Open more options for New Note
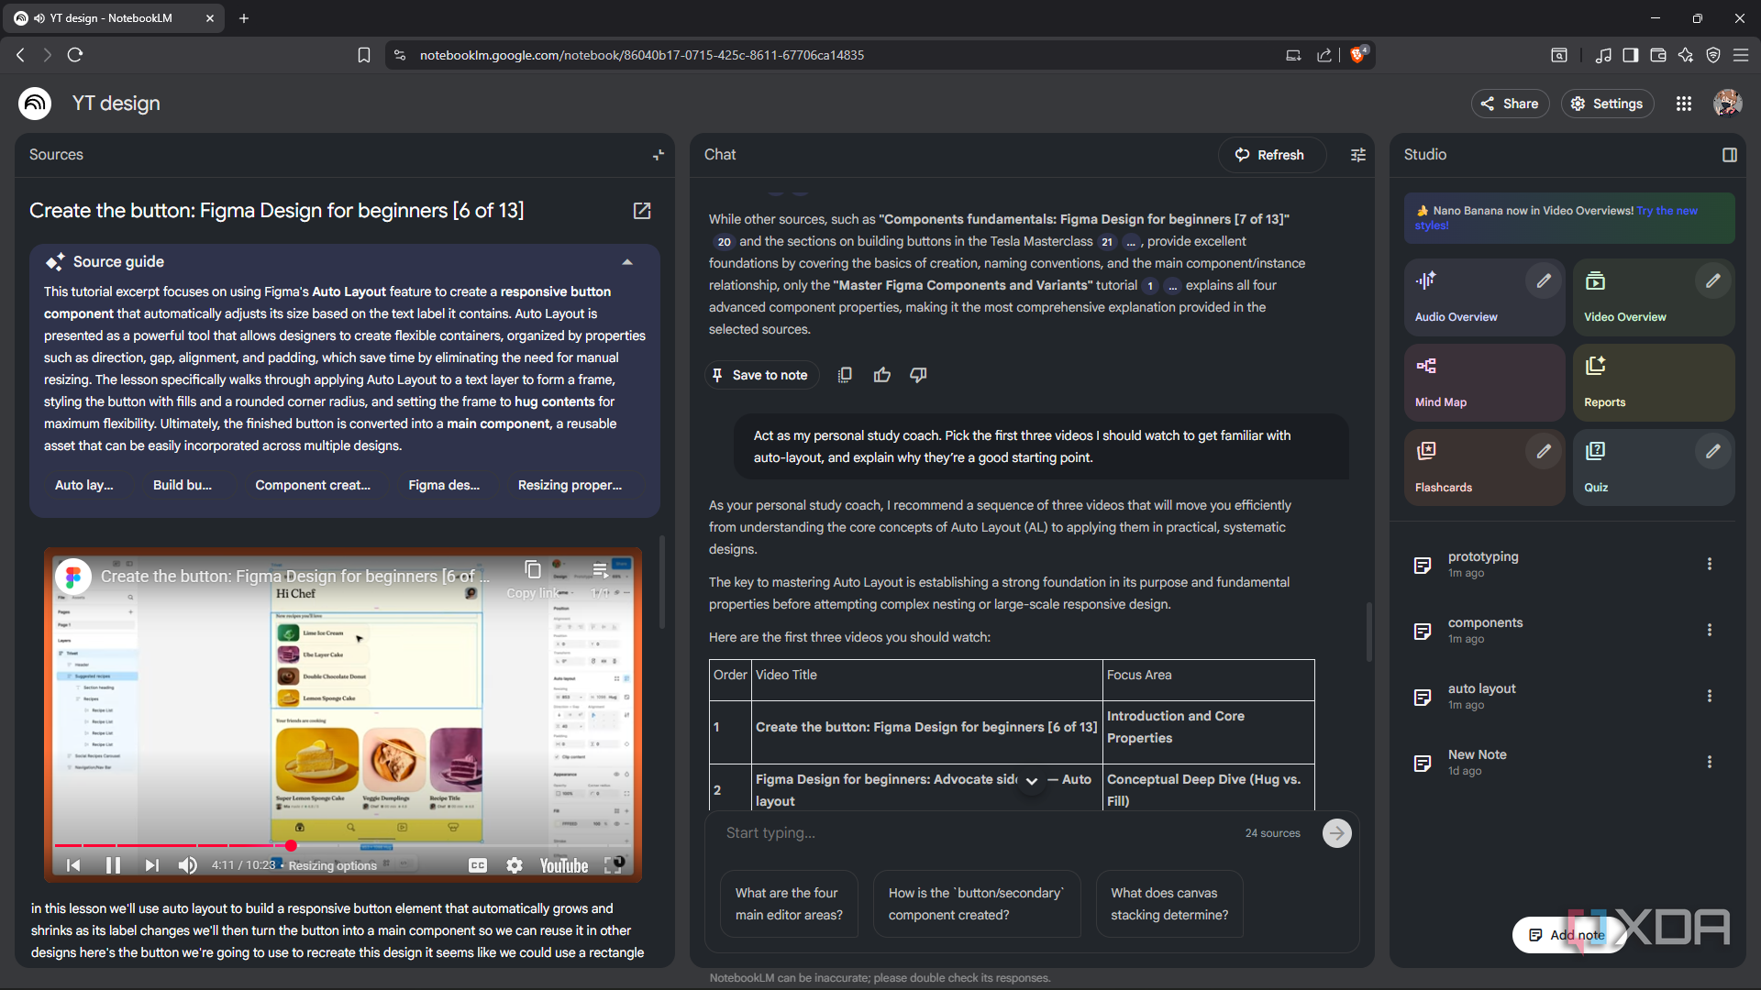This screenshot has height=990, width=1761. (x=1709, y=762)
